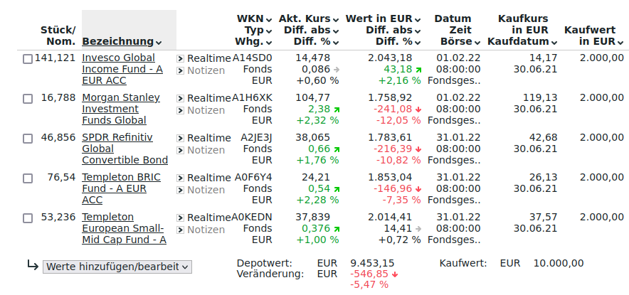This screenshot has height=295, width=629.
Task: Click the Notizen arrow icon for SPDR Refinitiv
Action: (x=181, y=150)
